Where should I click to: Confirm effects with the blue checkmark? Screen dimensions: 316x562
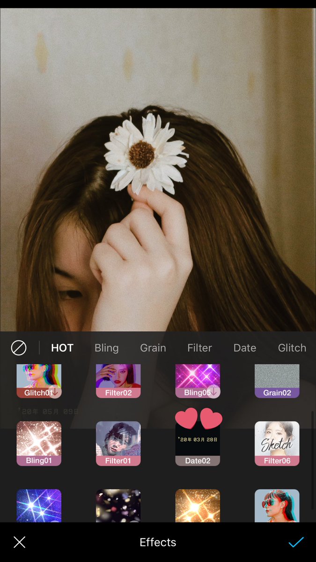[296, 542]
